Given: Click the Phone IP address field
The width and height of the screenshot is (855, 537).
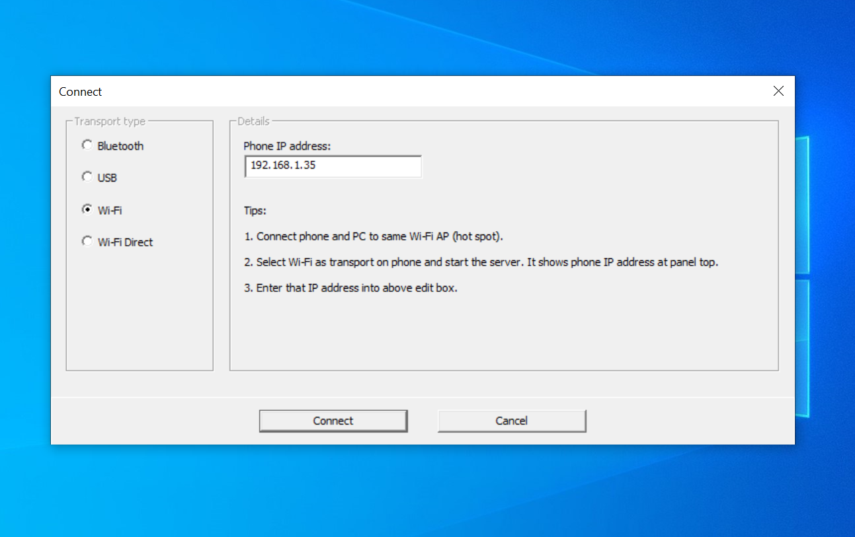Looking at the screenshot, I should point(333,166).
